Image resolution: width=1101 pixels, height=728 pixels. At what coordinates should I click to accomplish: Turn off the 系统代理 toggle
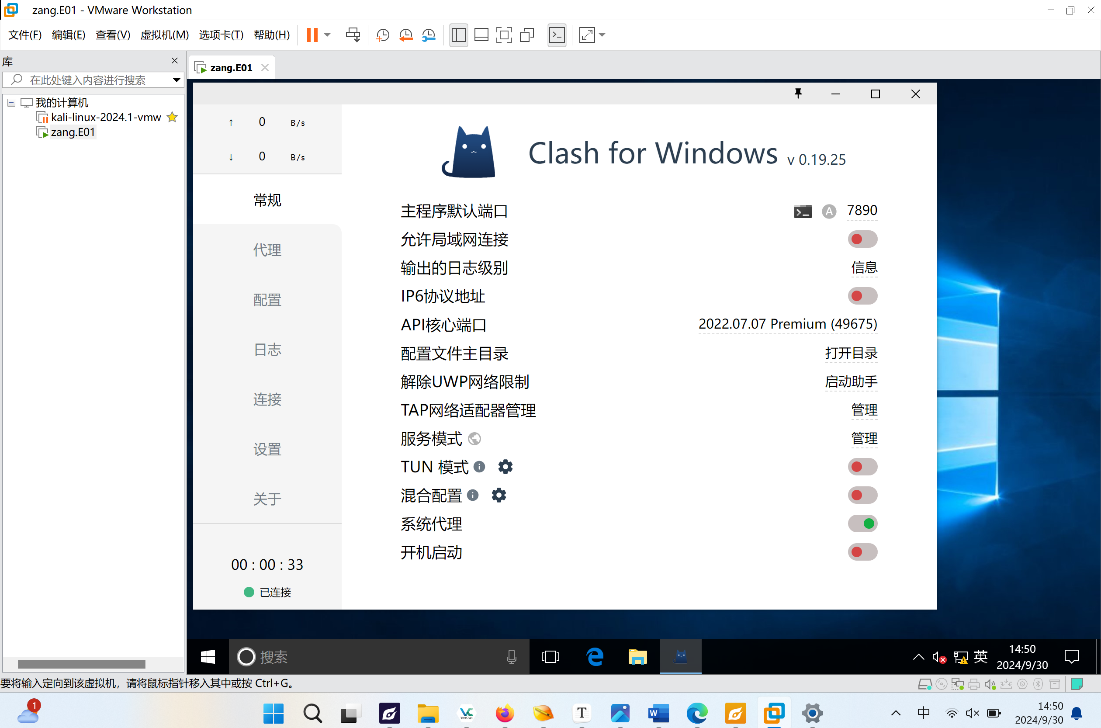(862, 523)
